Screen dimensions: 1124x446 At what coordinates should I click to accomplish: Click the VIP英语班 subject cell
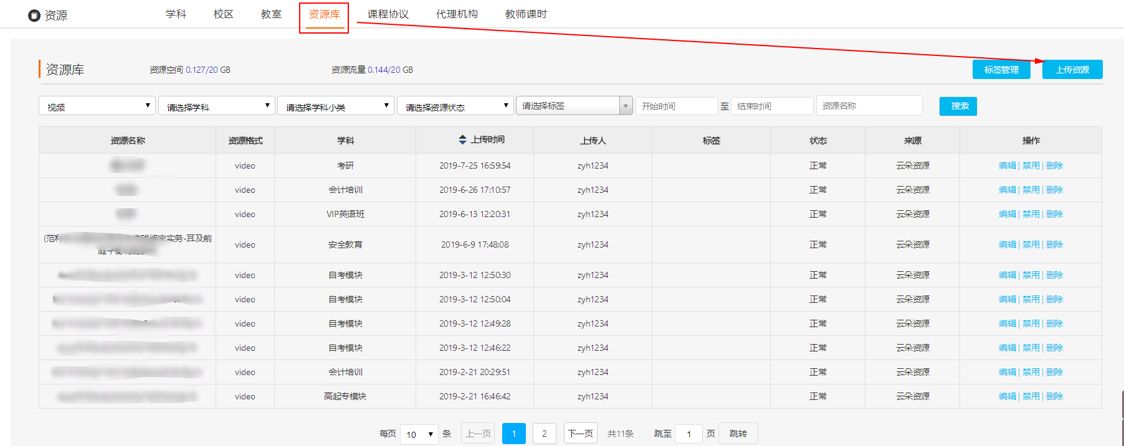click(x=345, y=214)
